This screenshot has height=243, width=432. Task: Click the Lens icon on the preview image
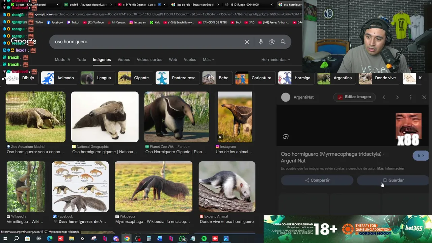point(286,136)
